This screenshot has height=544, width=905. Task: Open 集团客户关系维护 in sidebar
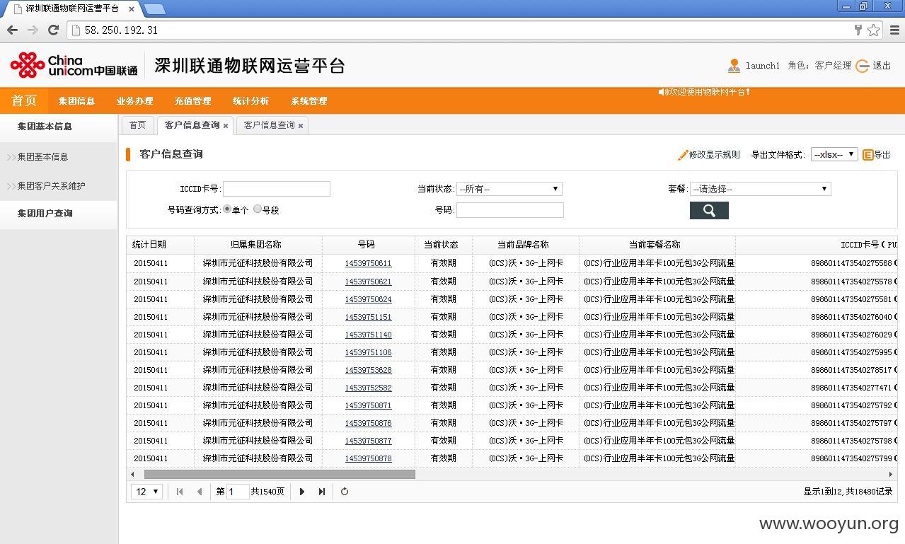click(51, 186)
